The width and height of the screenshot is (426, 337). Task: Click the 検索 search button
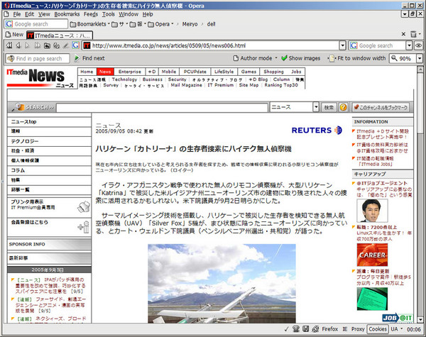pyautogui.click(x=329, y=107)
